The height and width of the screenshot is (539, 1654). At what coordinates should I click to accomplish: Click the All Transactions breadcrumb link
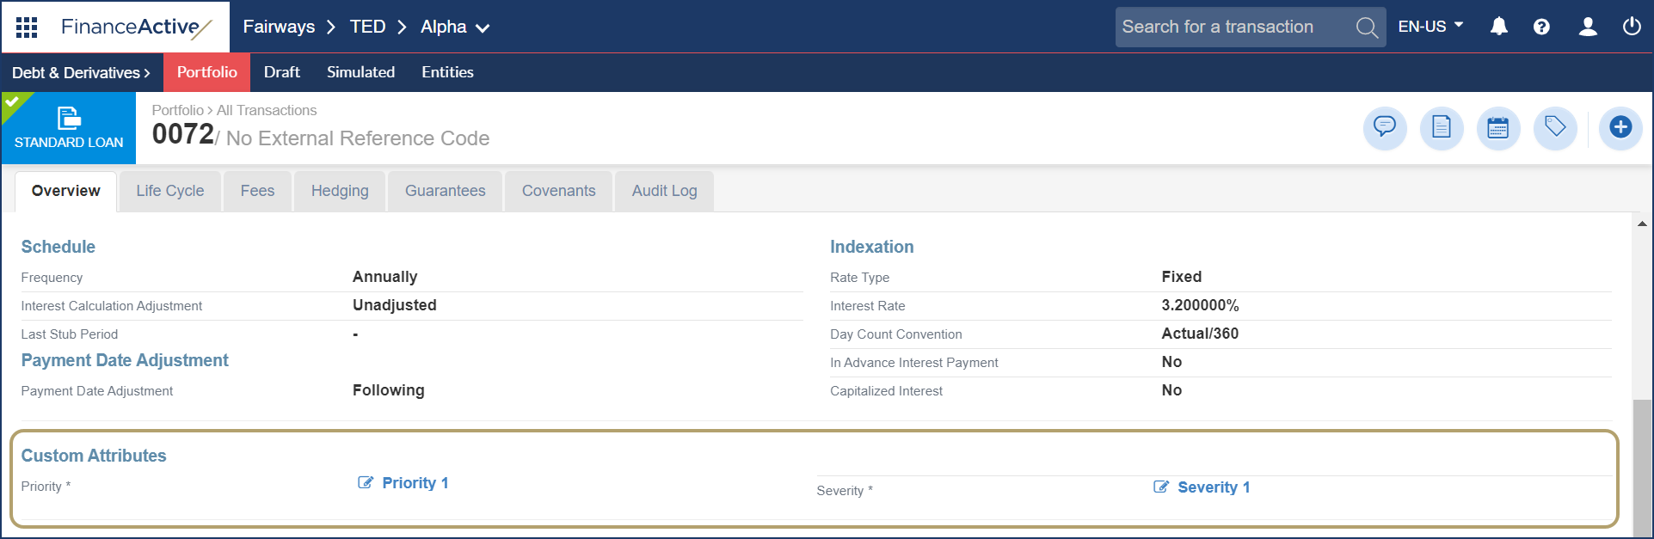pos(267,110)
